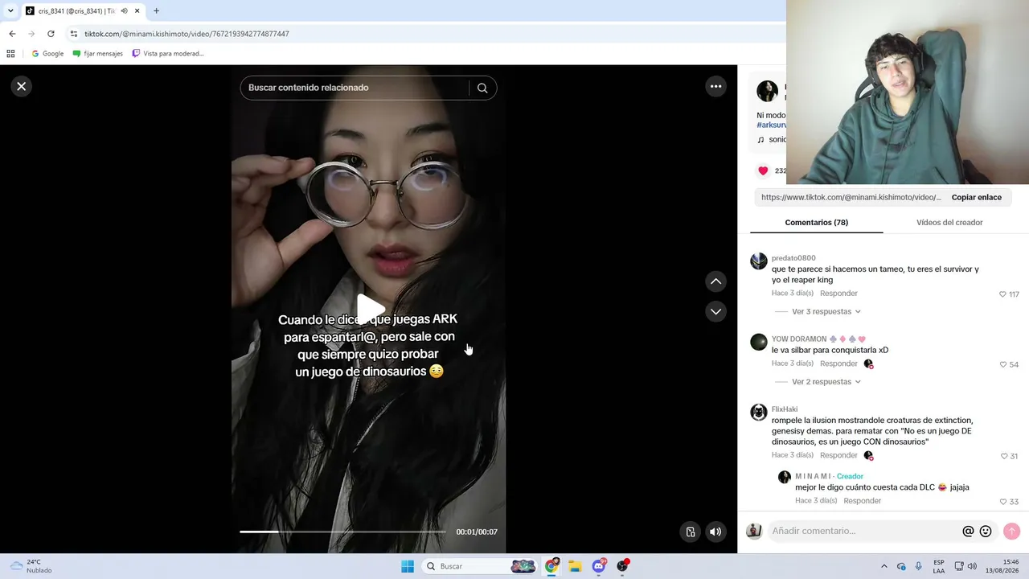Open Chrome tab search dropdown arrow
The height and width of the screenshot is (579, 1029).
pos(10,11)
